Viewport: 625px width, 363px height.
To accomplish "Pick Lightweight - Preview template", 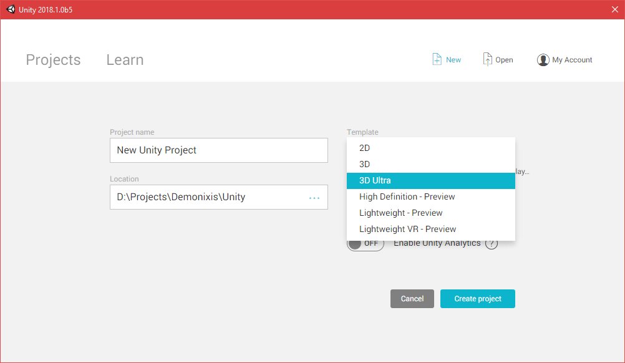I will 431,213.
